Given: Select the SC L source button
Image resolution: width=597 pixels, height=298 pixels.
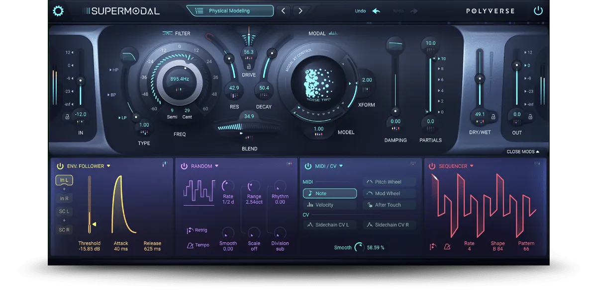Looking at the screenshot, I should [x=64, y=212].
